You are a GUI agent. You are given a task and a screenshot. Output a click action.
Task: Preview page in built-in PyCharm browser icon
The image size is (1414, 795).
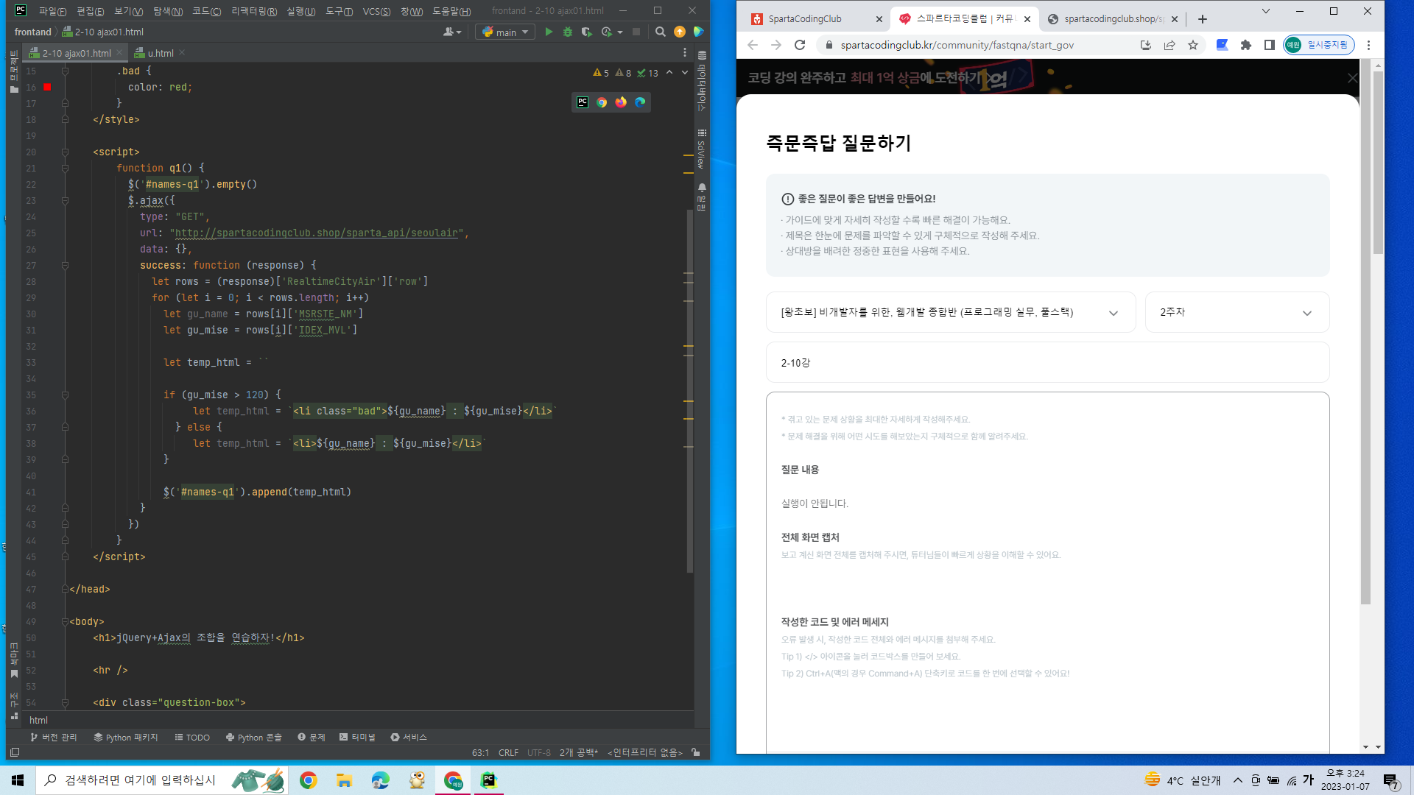pyautogui.click(x=583, y=102)
